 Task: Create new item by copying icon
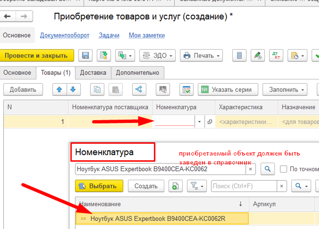coord(175,186)
